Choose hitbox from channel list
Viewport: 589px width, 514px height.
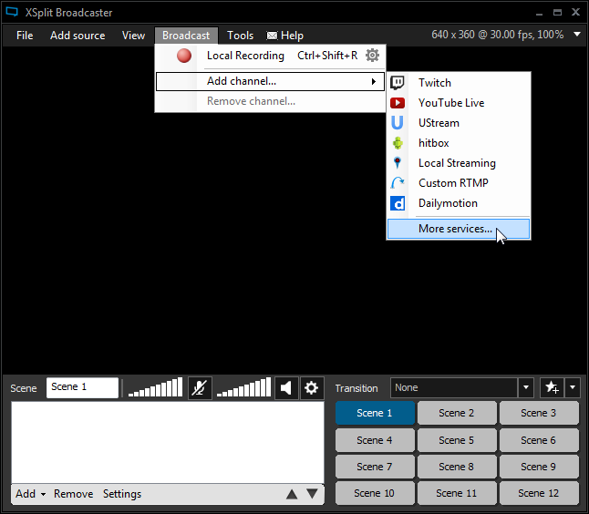(459, 143)
